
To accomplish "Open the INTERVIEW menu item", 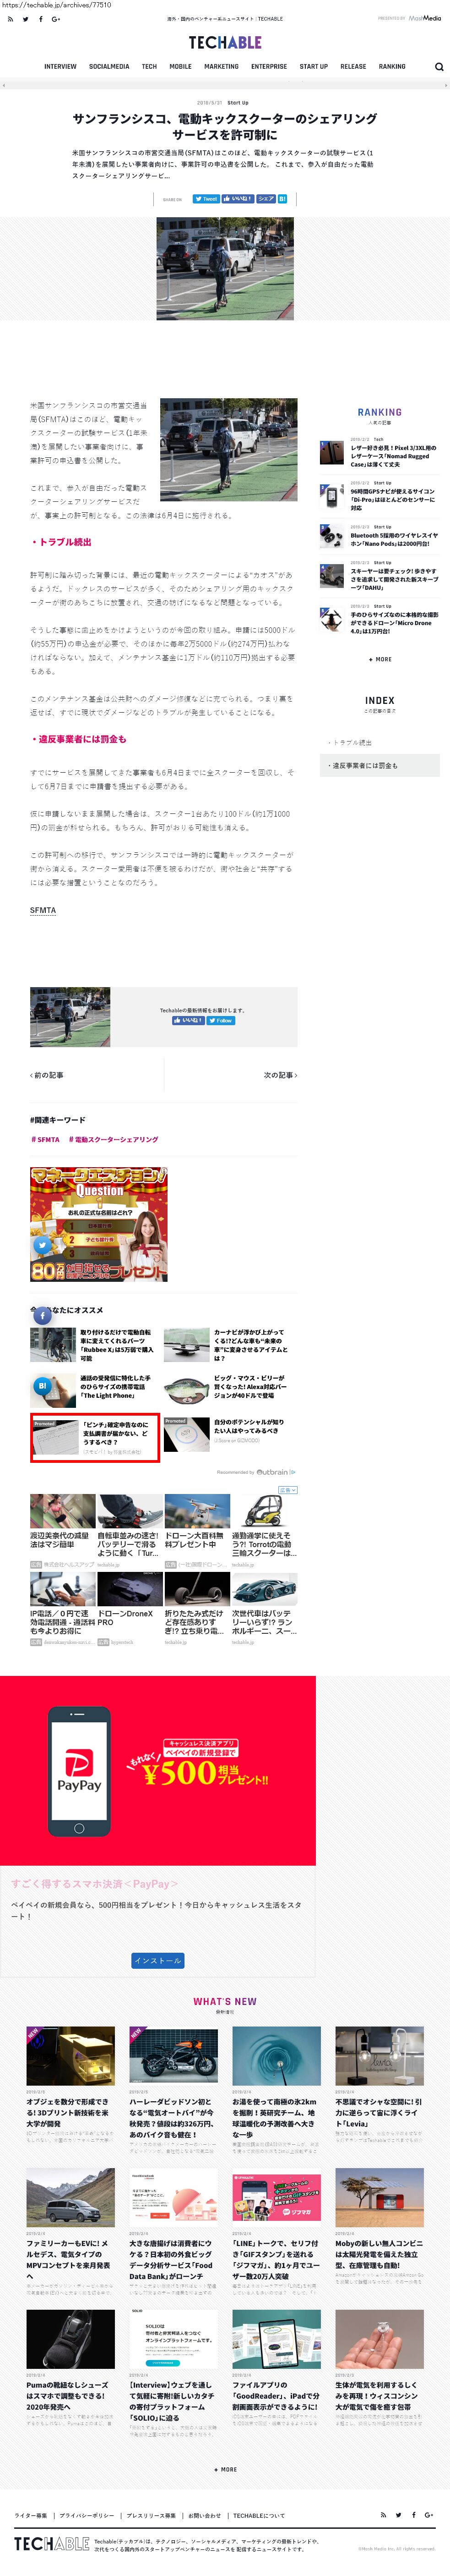I will click(60, 67).
